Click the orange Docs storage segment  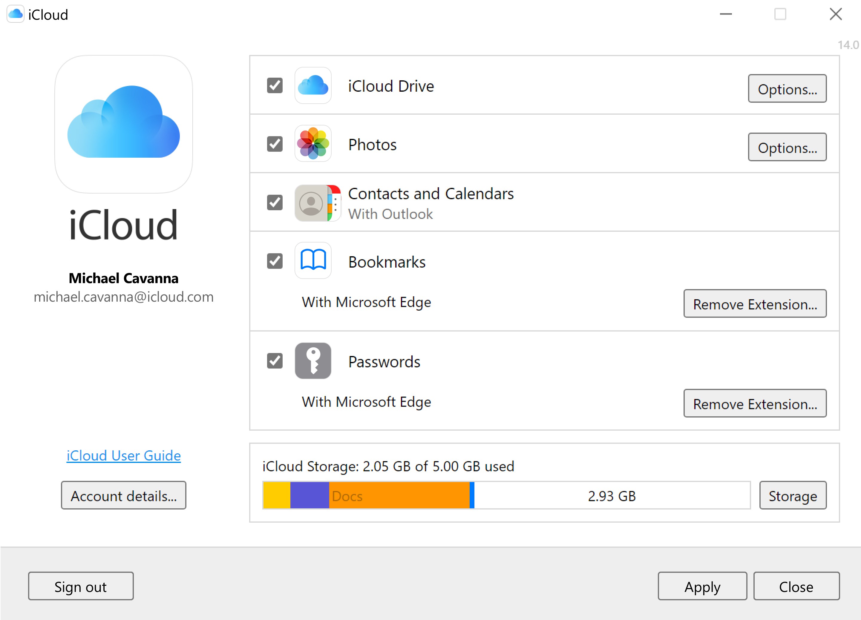click(399, 495)
